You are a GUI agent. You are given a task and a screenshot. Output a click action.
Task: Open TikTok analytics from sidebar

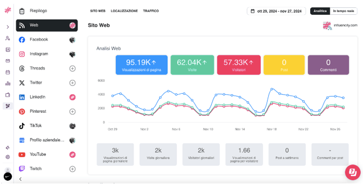pos(47,126)
